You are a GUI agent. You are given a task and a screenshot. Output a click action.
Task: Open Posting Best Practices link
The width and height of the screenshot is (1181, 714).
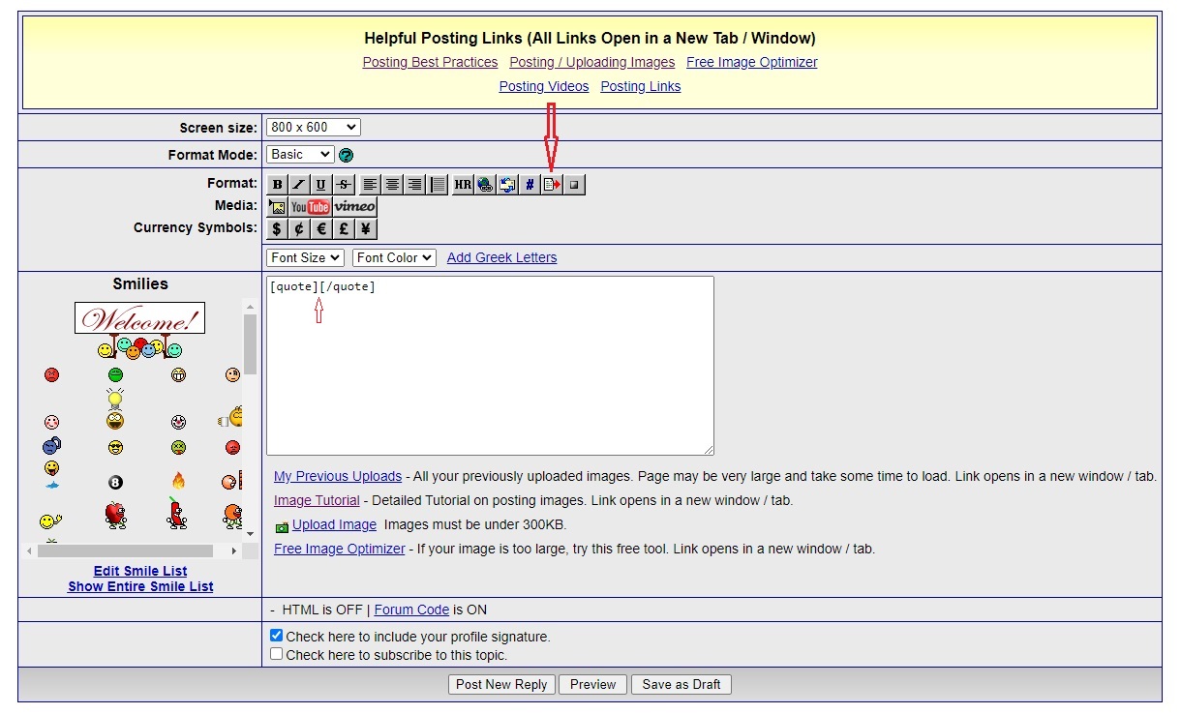pyautogui.click(x=430, y=62)
